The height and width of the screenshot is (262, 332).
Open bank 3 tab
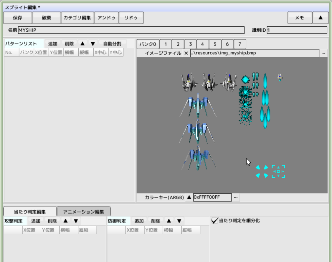190,44
